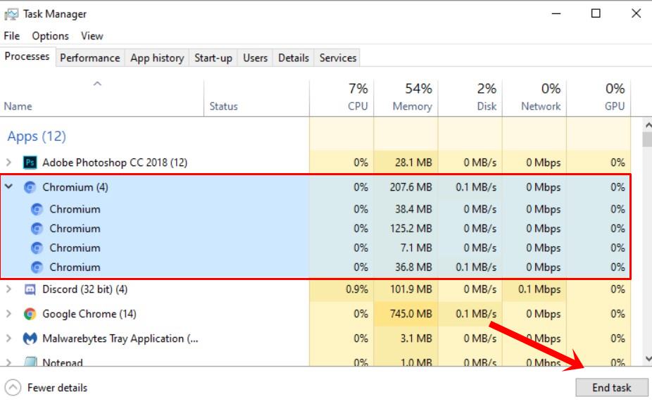Click the Fewer details circle arrow icon
Screen dimensions: 652x406
(13, 388)
